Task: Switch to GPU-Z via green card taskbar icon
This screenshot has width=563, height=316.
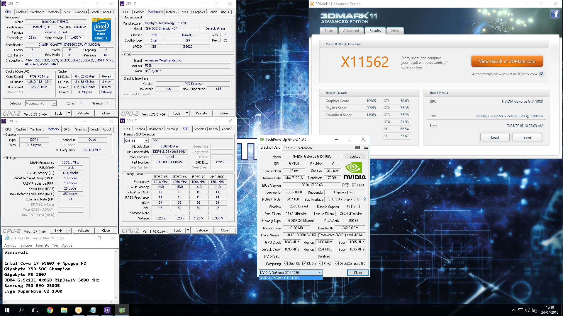Action: coord(122,310)
